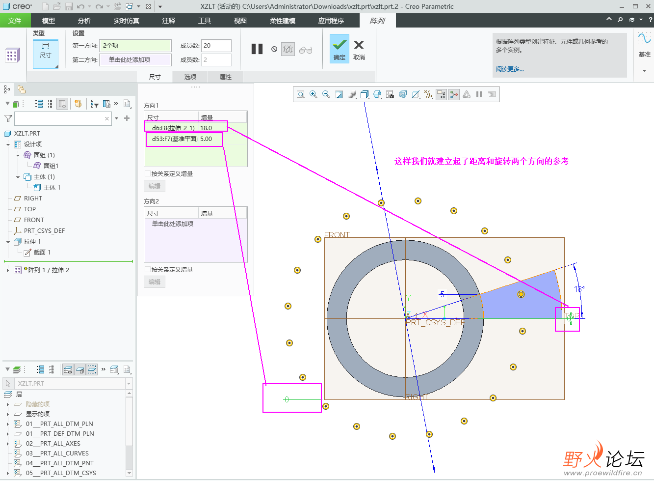The height and width of the screenshot is (481, 654).
Task: Click the Windows switch icon
Action: pos(129,6)
